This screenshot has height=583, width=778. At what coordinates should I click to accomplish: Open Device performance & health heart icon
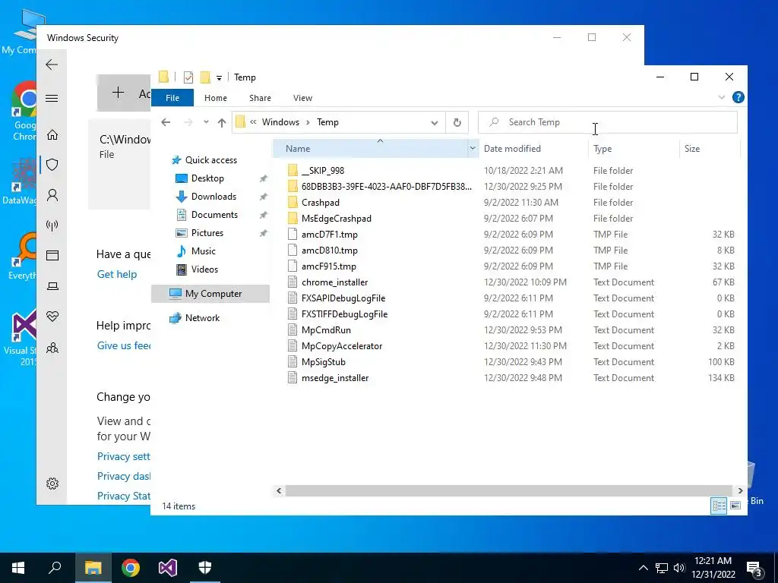pos(52,317)
